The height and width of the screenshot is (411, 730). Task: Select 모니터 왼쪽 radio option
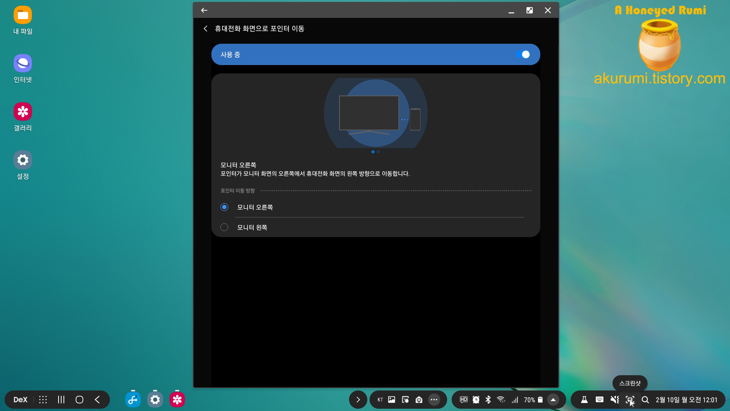point(224,227)
